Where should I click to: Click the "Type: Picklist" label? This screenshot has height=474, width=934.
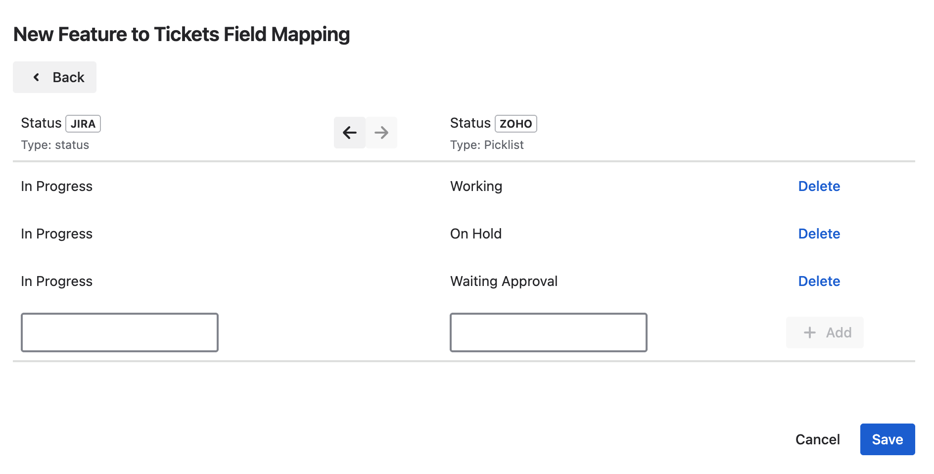coord(487,145)
